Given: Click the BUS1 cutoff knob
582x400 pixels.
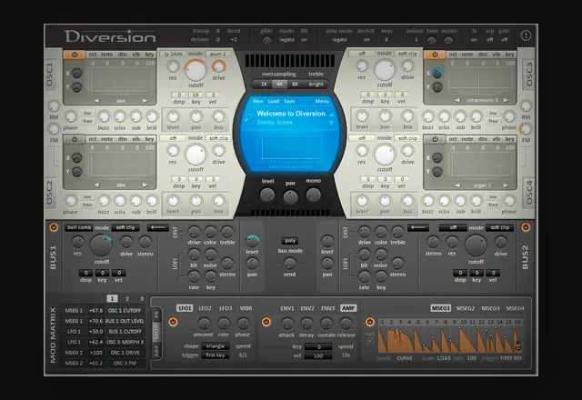Looking at the screenshot, I should click(x=101, y=245).
